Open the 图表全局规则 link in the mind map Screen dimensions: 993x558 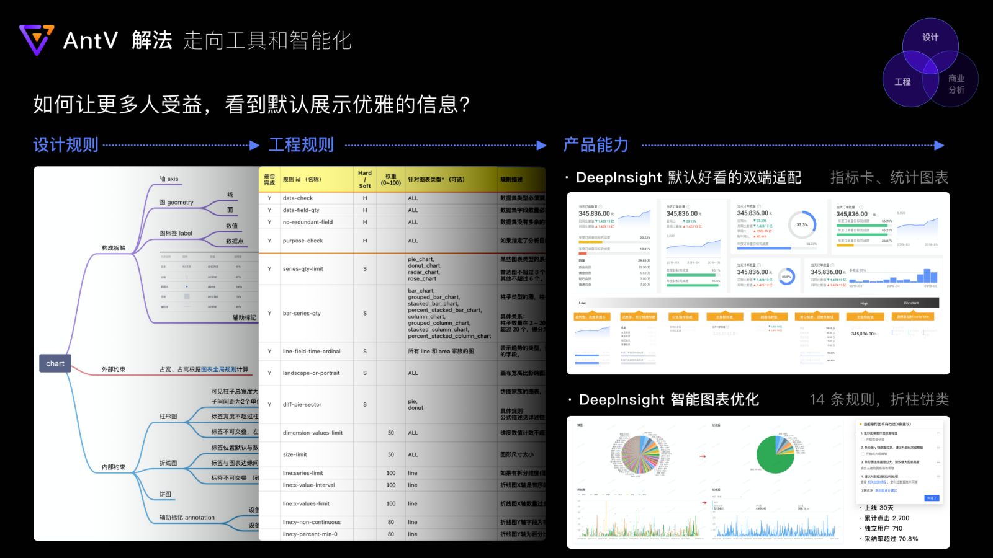(x=219, y=370)
